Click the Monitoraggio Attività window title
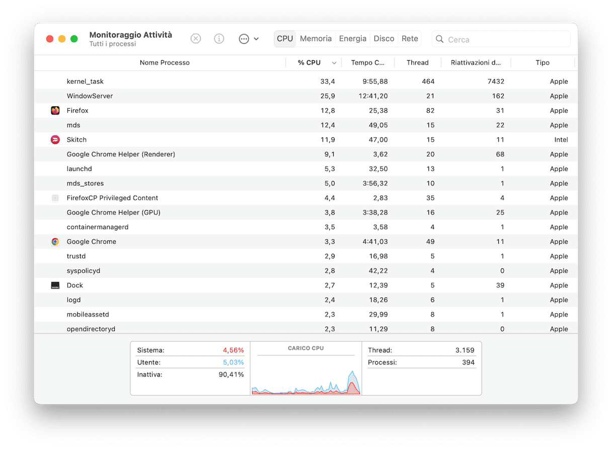 tap(131, 35)
